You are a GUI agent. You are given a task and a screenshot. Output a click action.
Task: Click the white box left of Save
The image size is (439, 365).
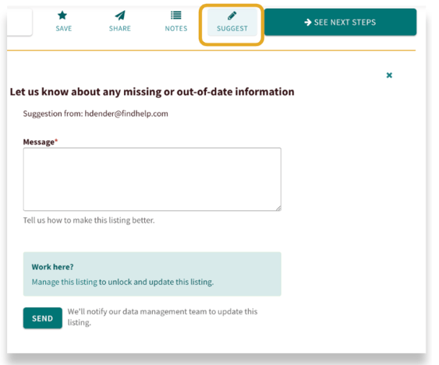(19, 22)
